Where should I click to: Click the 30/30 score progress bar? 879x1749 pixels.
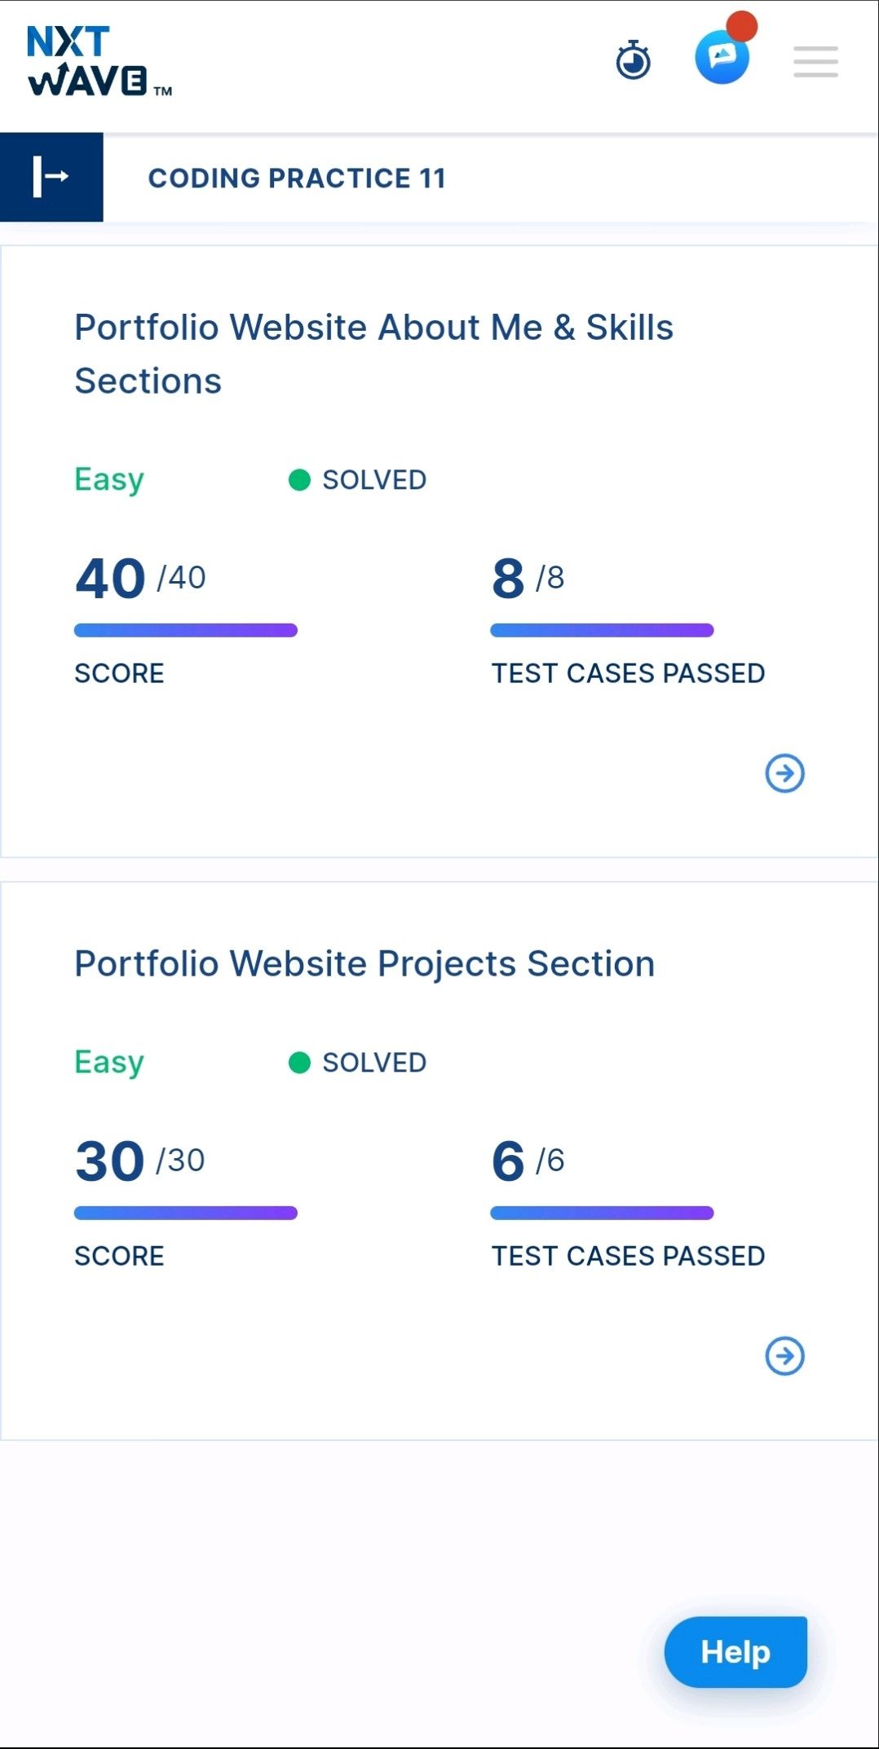click(x=186, y=1213)
